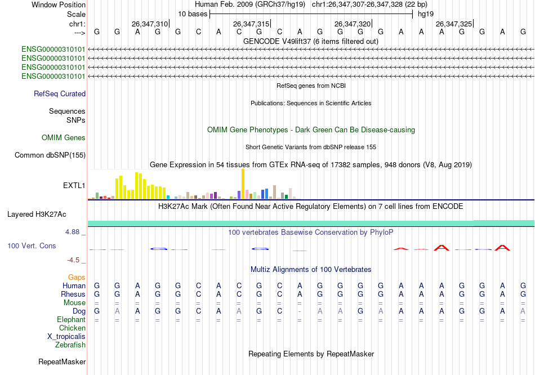This screenshot has height=375, width=535.
Task: Open the GENCODE V49lift37 track title
Action: point(310,42)
